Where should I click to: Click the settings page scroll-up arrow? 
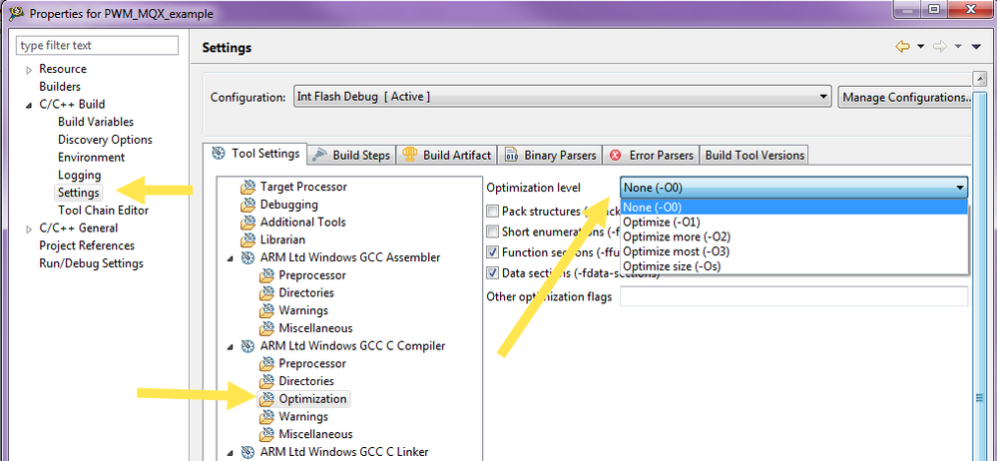(980, 78)
